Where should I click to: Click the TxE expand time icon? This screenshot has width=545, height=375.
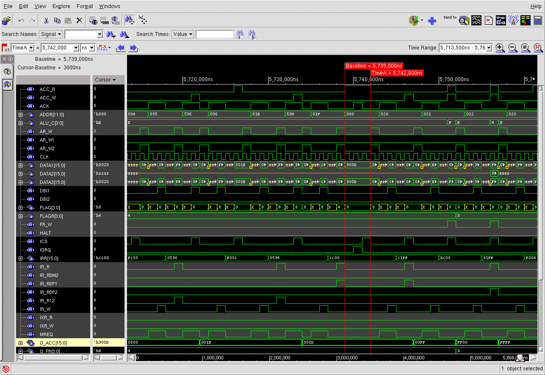point(142,20)
